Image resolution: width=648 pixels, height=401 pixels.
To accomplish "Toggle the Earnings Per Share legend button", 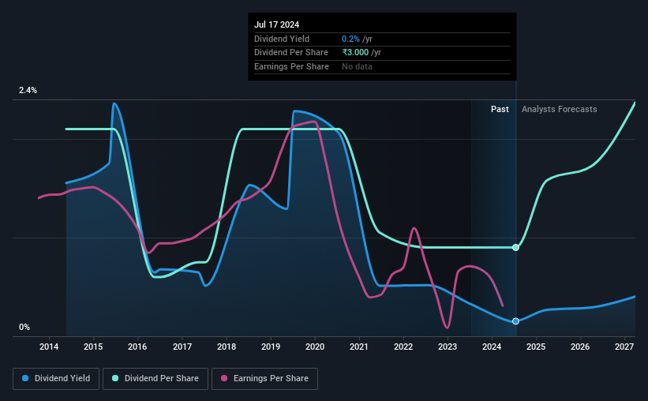I will [x=264, y=379].
